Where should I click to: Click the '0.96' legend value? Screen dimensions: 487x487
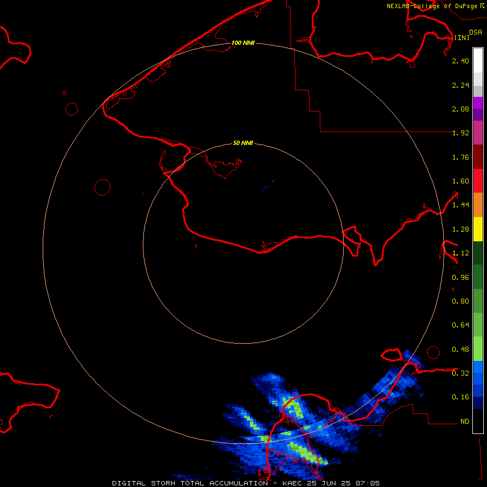460,278
